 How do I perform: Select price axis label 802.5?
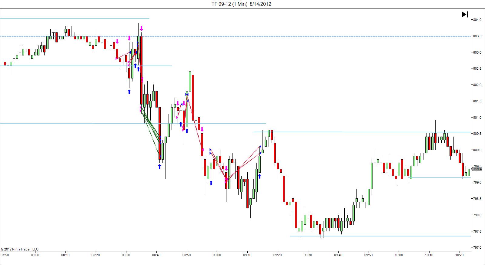477,69
